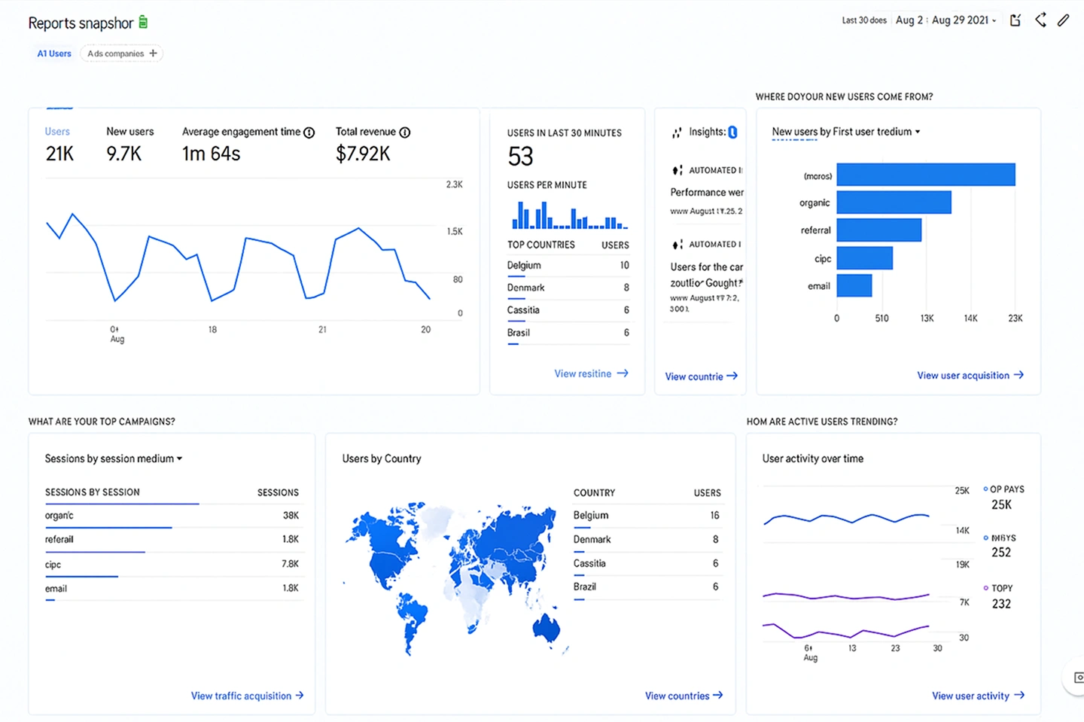Image resolution: width=1084 pixels, height=722 pixels.
Task: Open the export report icon
Action: 1015,20
